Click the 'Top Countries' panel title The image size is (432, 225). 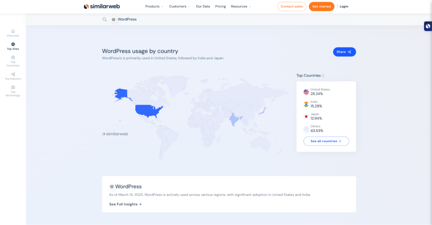coord(308,76)
